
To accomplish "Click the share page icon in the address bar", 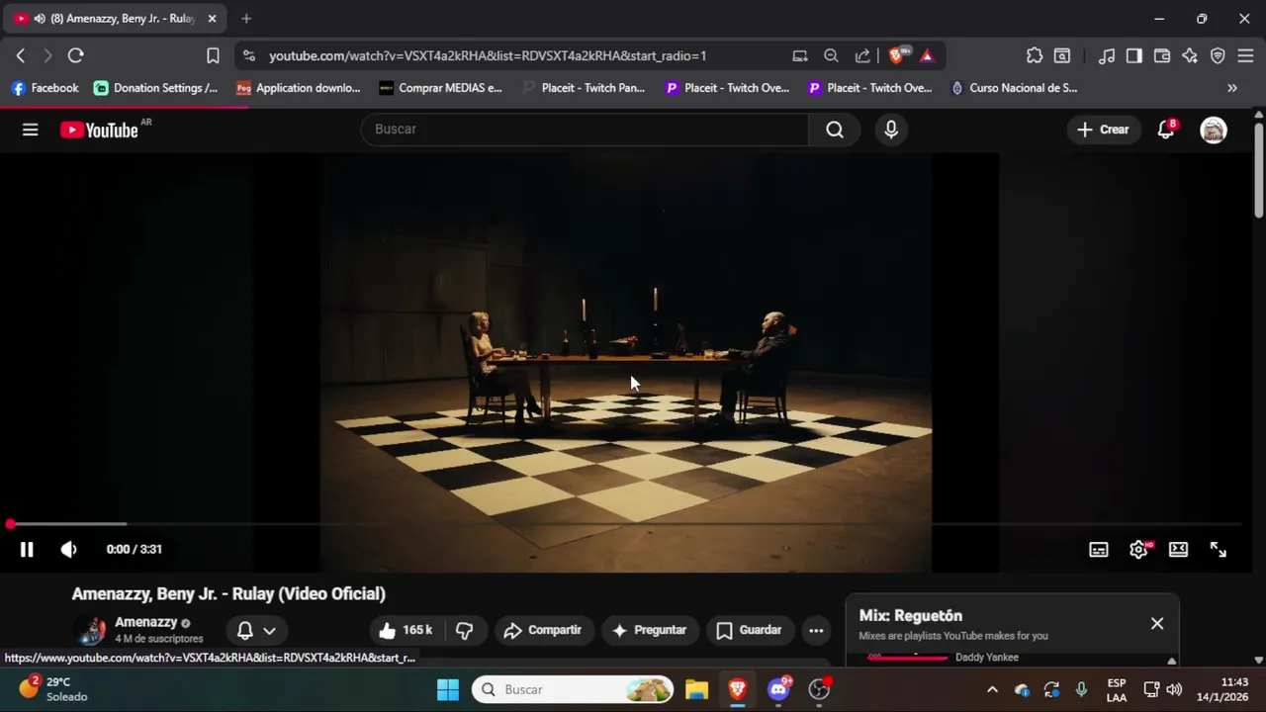I will click(x=862, y=56).
